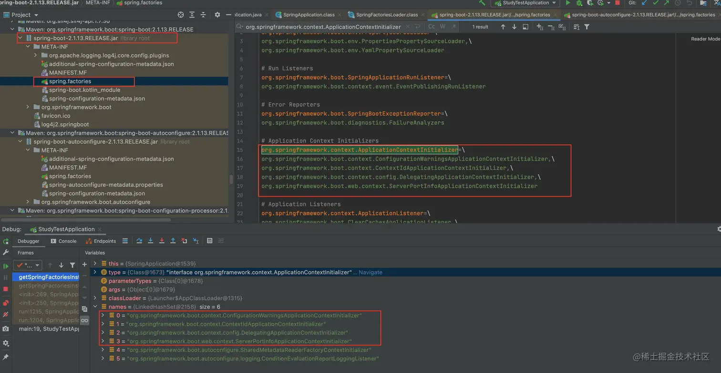Open Project panel settings gear

pyautogui.click(x=217, y=15)
